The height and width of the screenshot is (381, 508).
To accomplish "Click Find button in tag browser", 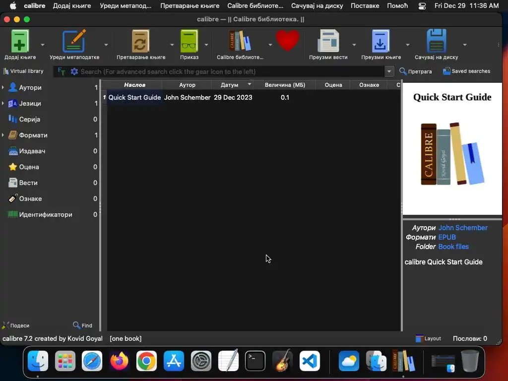I will (83, 325).
